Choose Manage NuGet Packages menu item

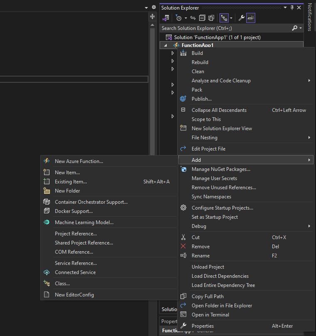pos(221,169)
